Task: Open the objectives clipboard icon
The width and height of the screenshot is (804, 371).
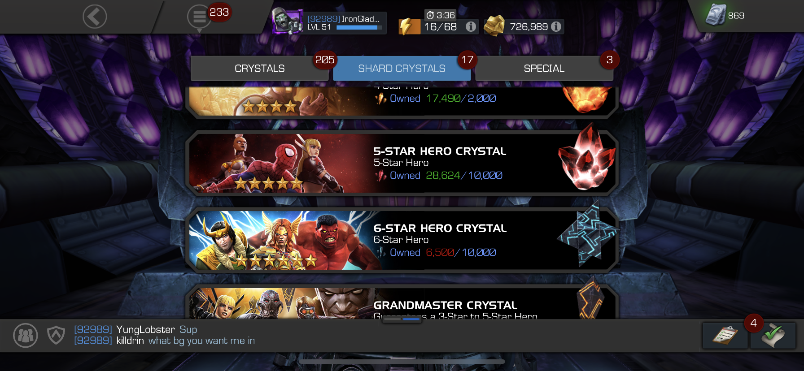Action: click(725, 335)
